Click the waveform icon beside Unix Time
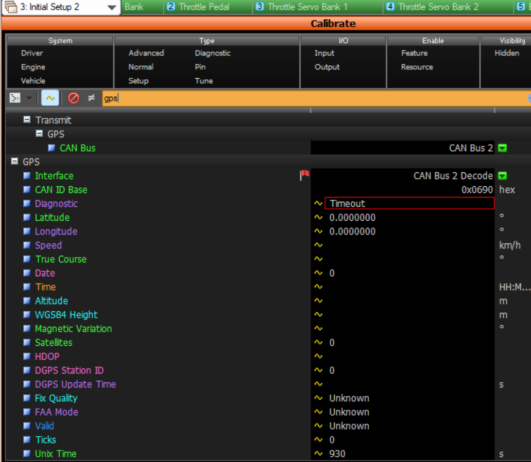The height and width of the screenshot is (462, 531). point(318,453)
